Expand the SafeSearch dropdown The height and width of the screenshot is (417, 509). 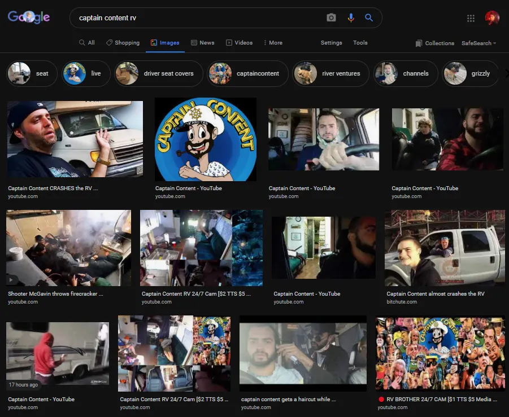tap(479, 43)
